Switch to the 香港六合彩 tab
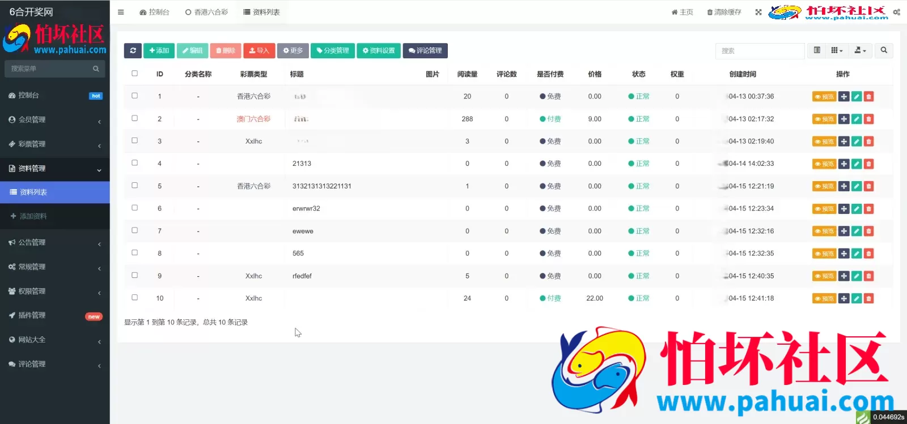This screenshot has width=907, height=424. pyautogui.click(x=206, y=12)
